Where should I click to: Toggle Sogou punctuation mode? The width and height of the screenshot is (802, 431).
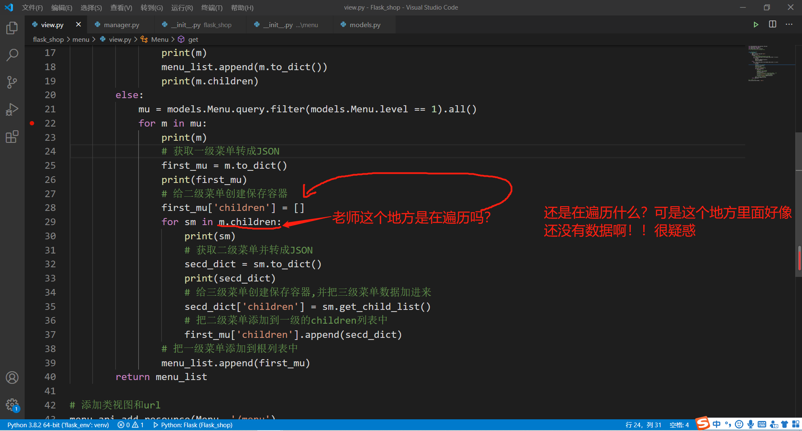tap(728, 424)
